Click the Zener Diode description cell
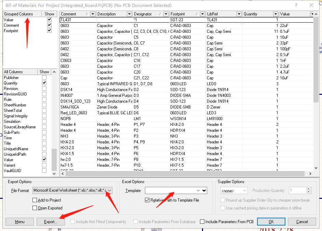322x231 pixels. [x=115, y=107]
